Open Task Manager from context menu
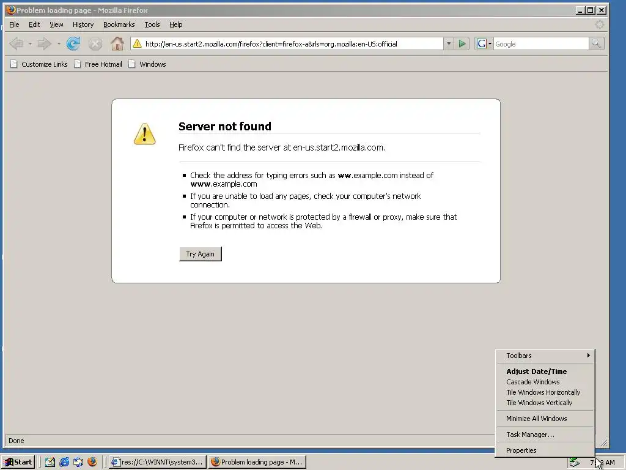This screenshot has width=626, height=470. (545, 435)
